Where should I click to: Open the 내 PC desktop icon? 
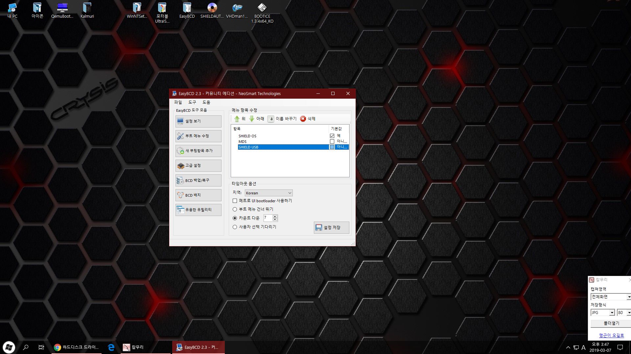[x=12, y=10]
